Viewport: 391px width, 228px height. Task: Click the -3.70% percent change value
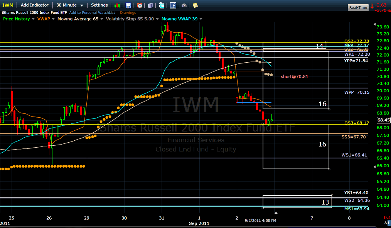[x=383, y=10]
